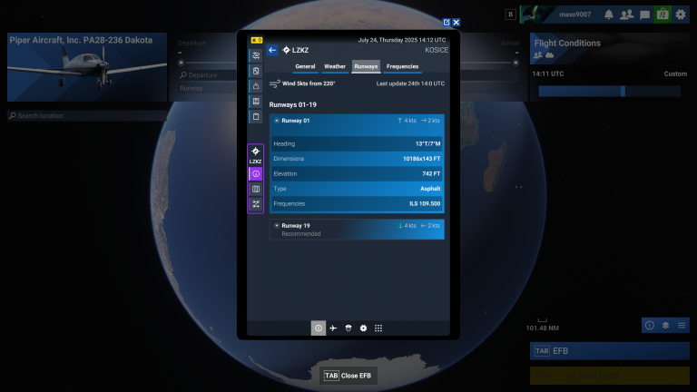Open the list menu icon above EFB button

(x=682, y=326)
